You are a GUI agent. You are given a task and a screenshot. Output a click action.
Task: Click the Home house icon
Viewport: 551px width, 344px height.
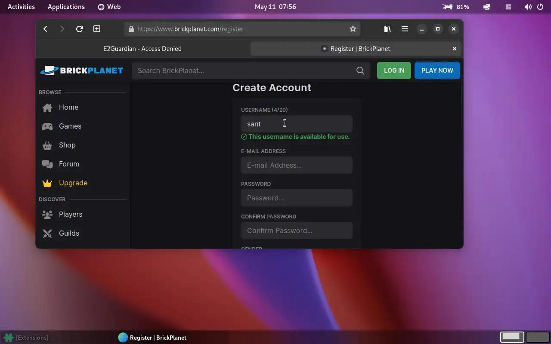pyautogui.click(x=47, y=107)
